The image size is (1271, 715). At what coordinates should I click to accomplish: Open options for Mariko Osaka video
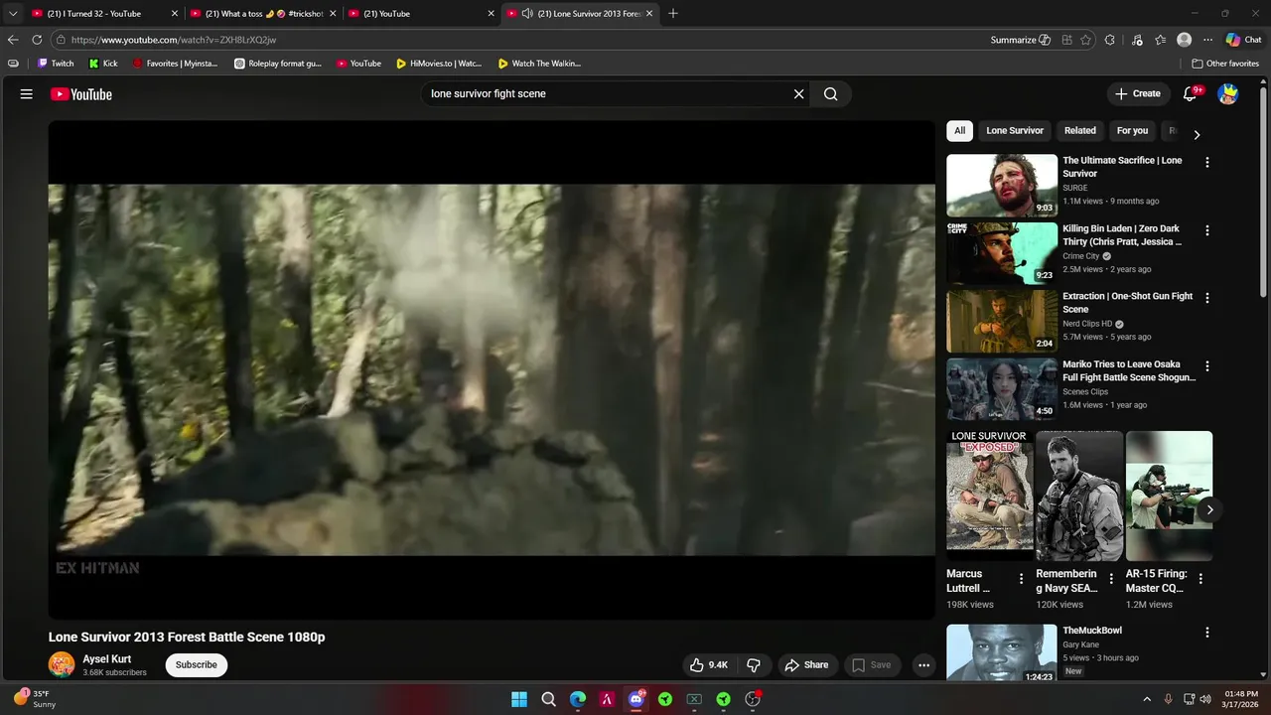click(1207, 365)
